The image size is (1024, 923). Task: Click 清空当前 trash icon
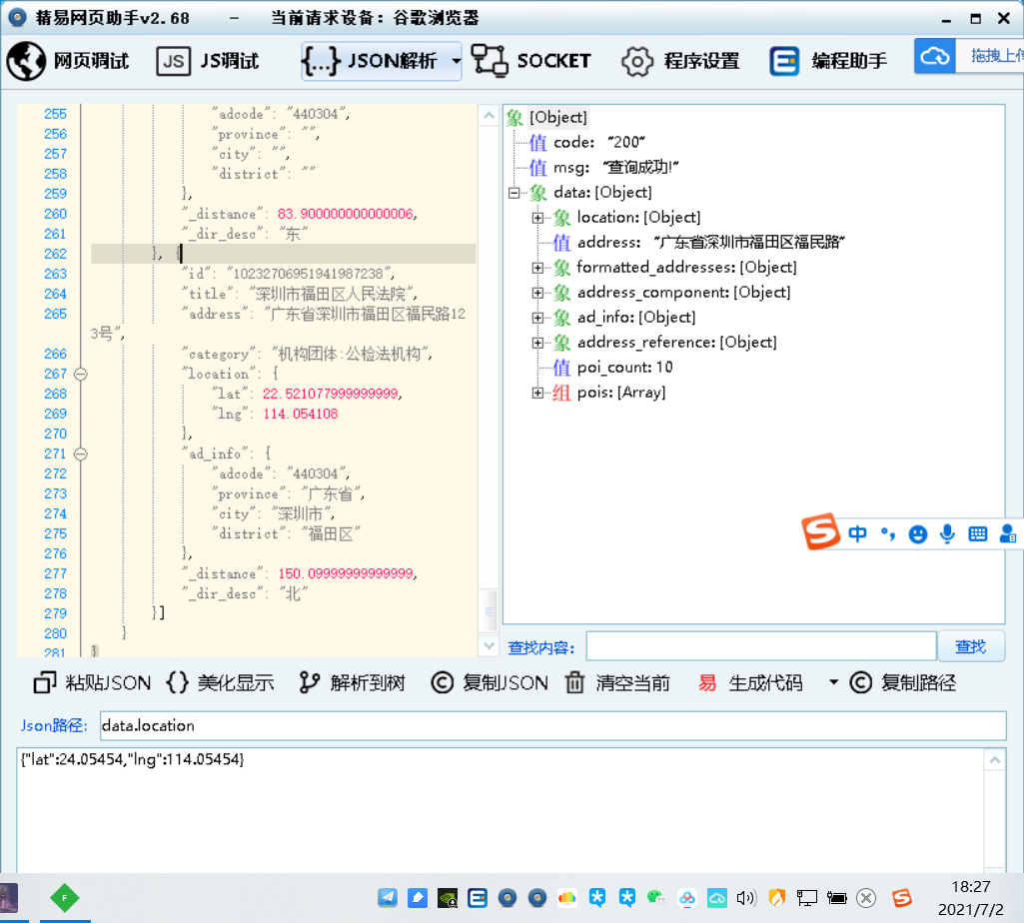[x=617, y=683]
